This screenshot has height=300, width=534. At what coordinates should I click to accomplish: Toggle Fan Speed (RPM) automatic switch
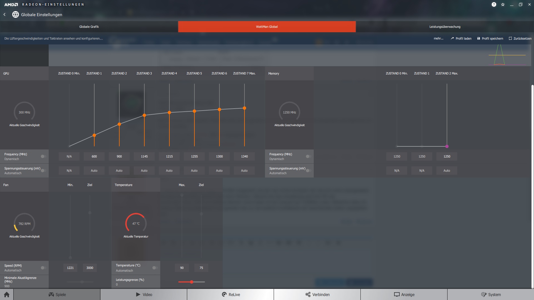pyautogui.click(x=43, y=268)
